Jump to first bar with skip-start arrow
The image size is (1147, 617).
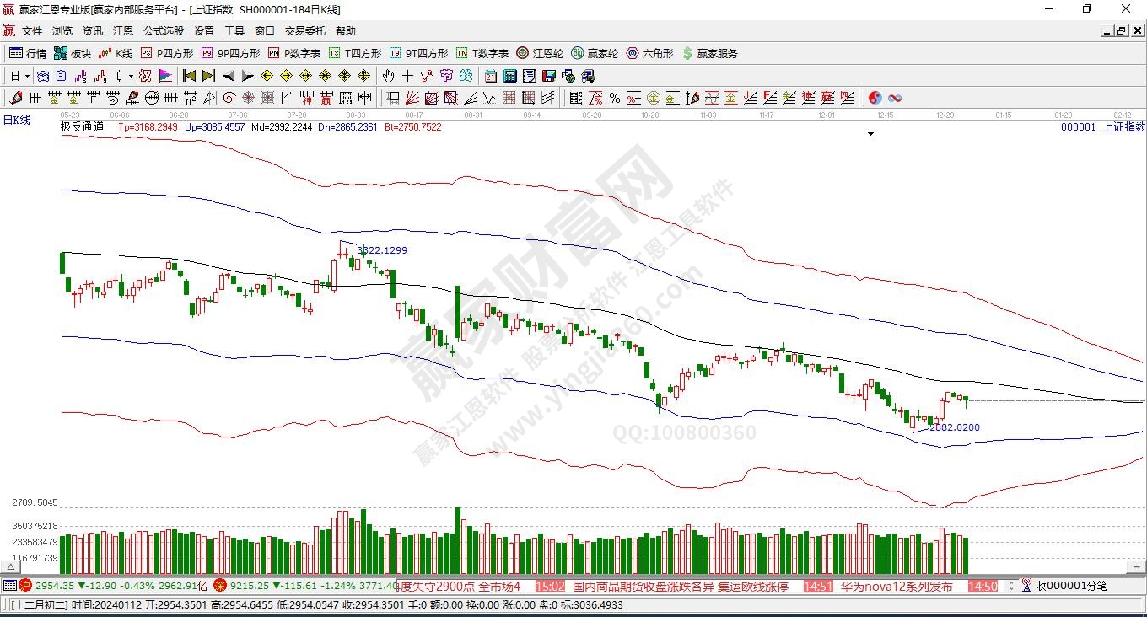click(190, 76)
